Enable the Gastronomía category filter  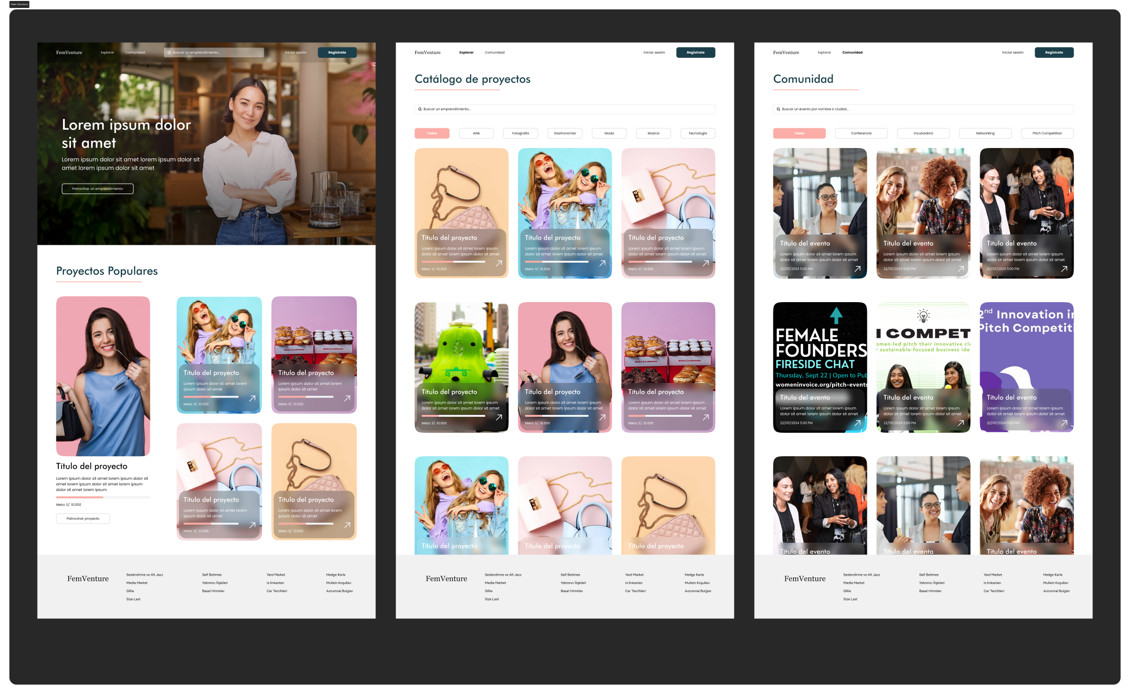click(564, 133)
